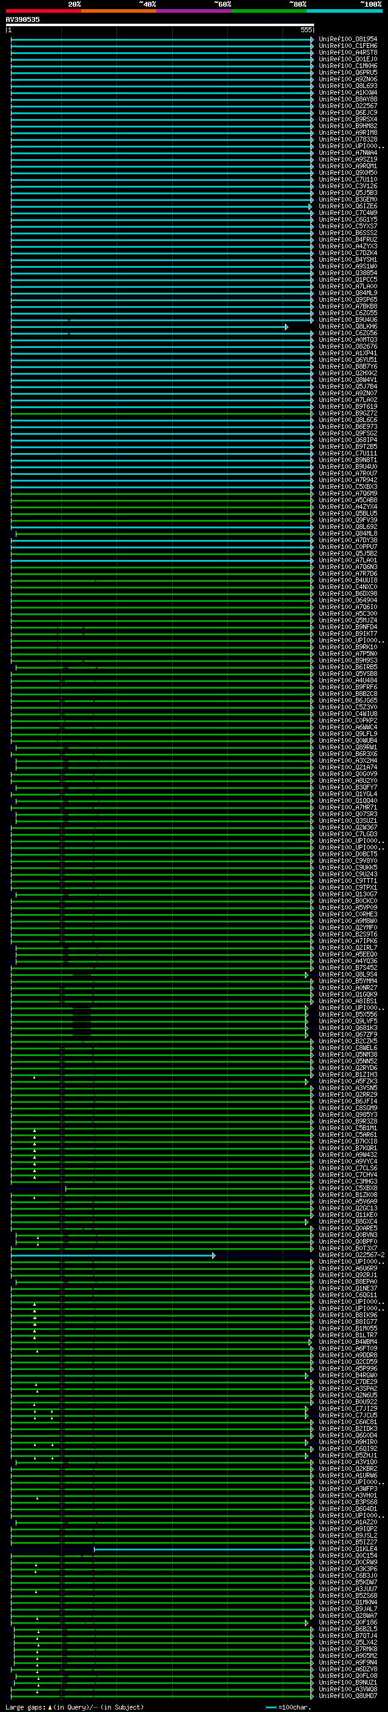Viewport: 388px width, 1712px height.
Task: Select hit label UniRef100_C0RHE3
Action: click(x=348, y=915)
